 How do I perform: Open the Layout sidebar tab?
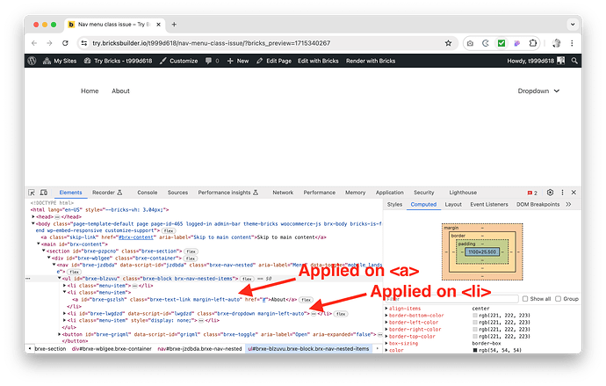point(453,204)
